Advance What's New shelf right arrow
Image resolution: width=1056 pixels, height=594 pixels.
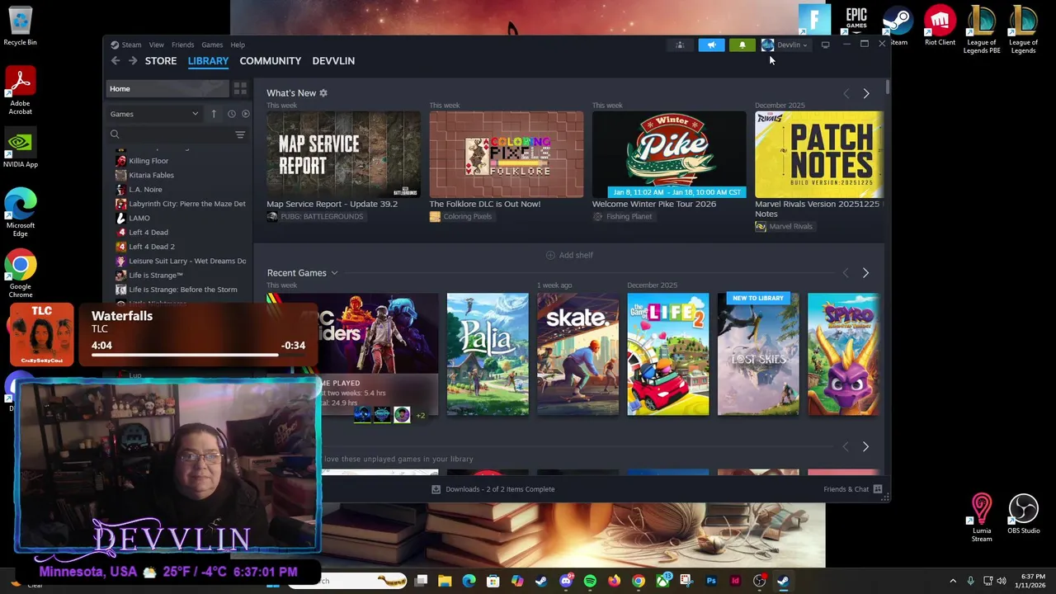pyautogui.click(x=865, y=94)
